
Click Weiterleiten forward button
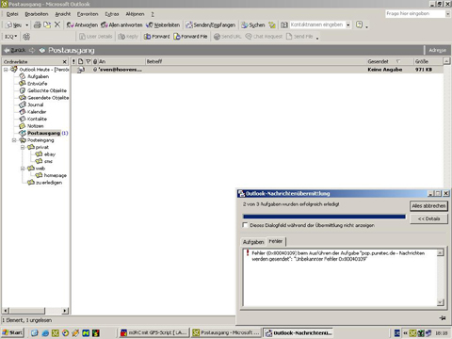(x=163, y=24)
